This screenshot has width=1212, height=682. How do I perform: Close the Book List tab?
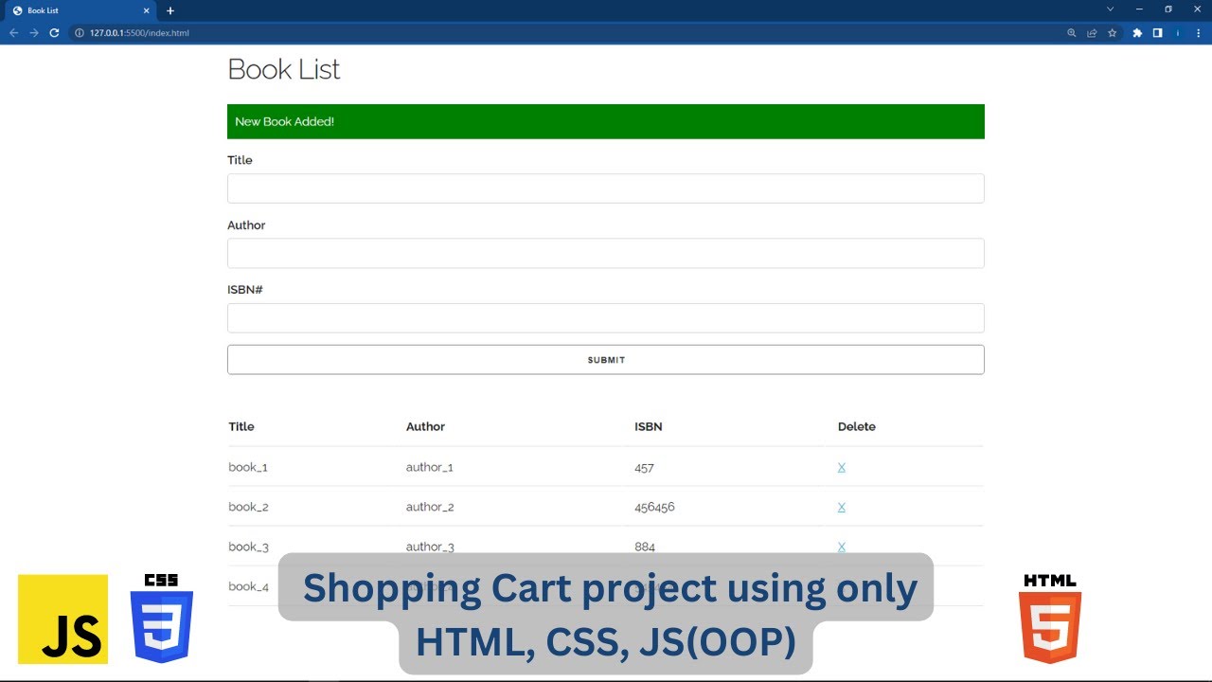(147, 10)
